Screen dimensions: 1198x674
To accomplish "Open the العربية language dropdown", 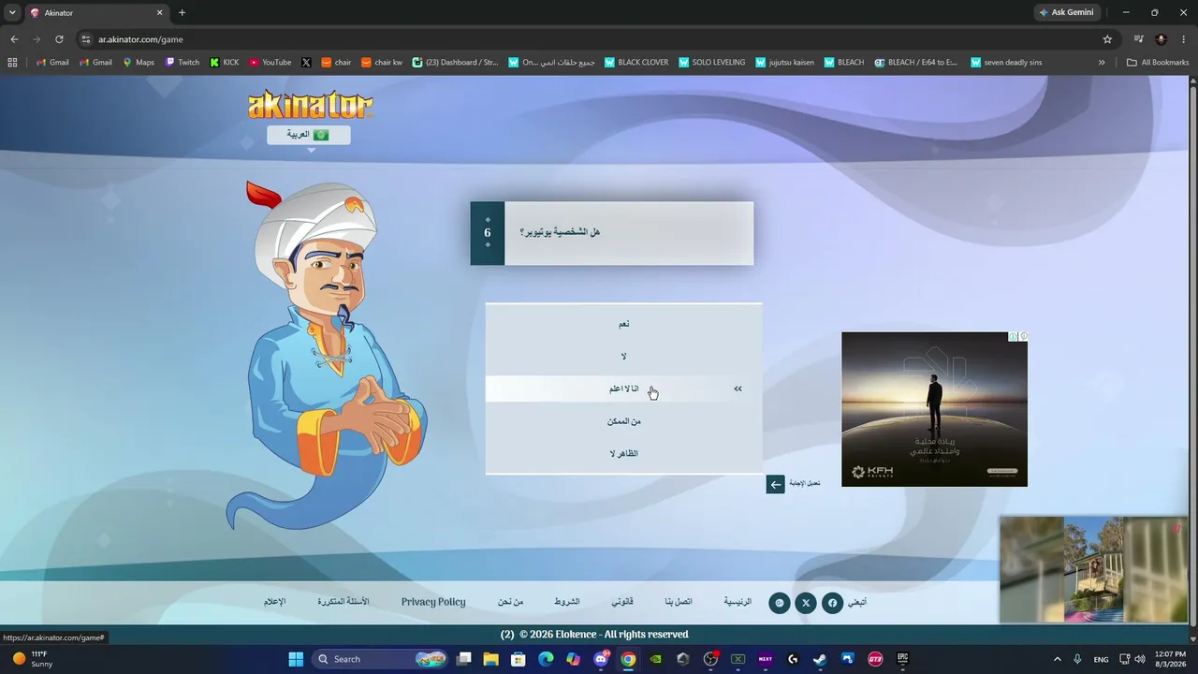I will click(309, 135).
